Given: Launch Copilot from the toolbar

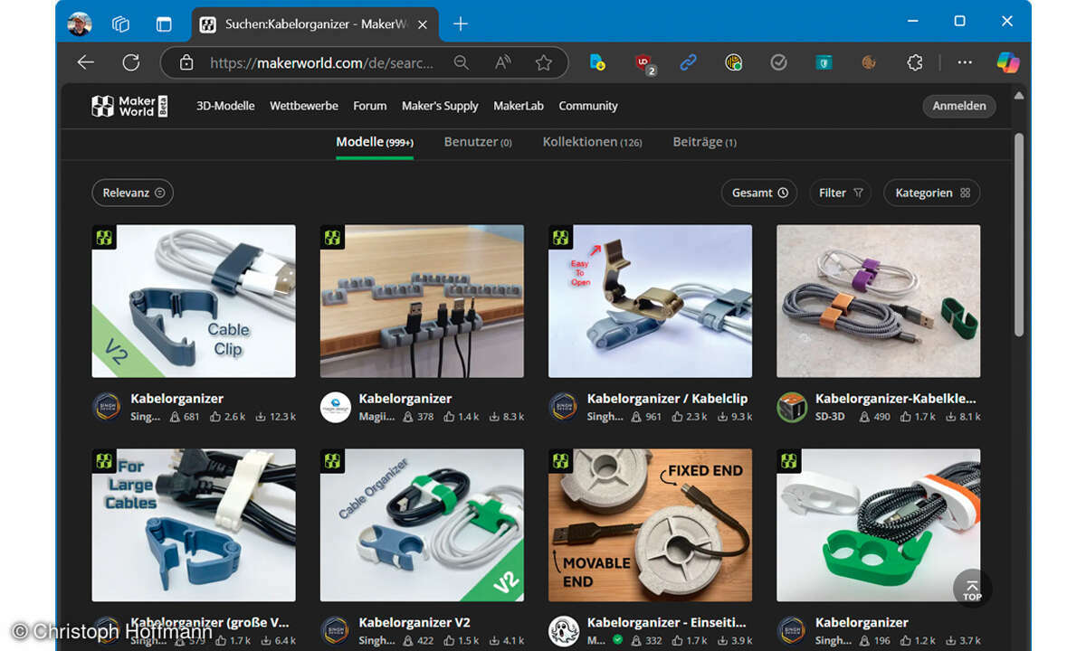Looking at the screenshot, I should pyautogui.click(x=1008, y=62).
